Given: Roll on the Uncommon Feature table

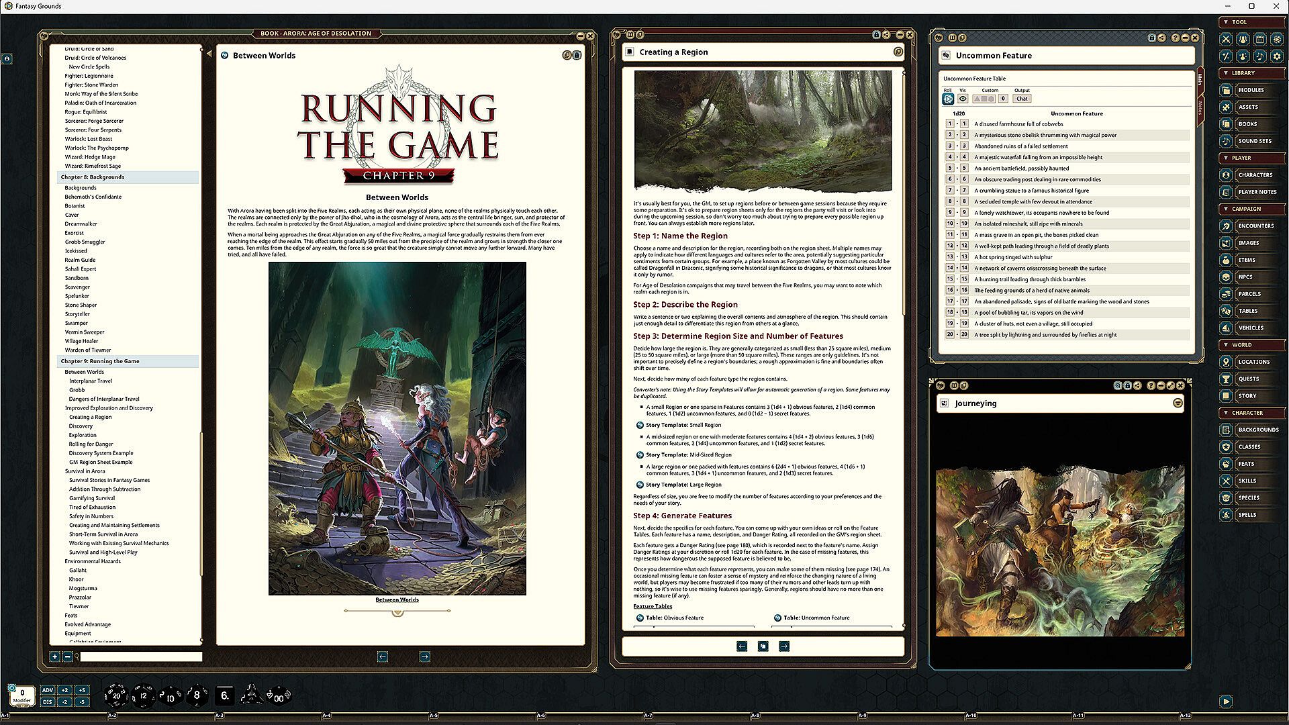Looking at the screenshot, I should coord(948,99).
